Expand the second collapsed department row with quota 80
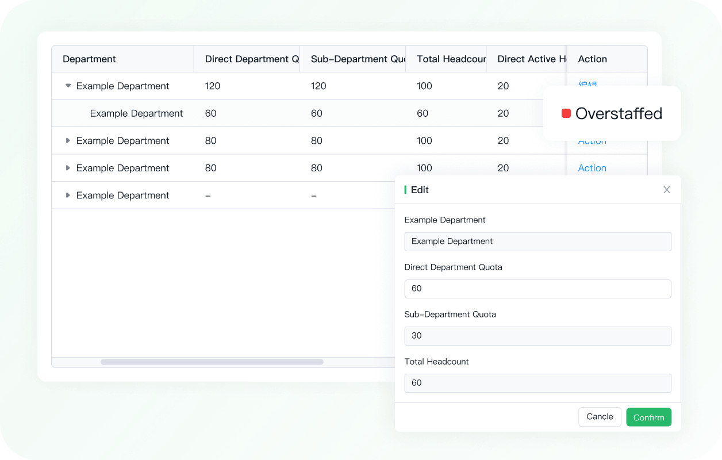This screenshot has width=722, height=460. pyautogui.click(x=68, y=168)
